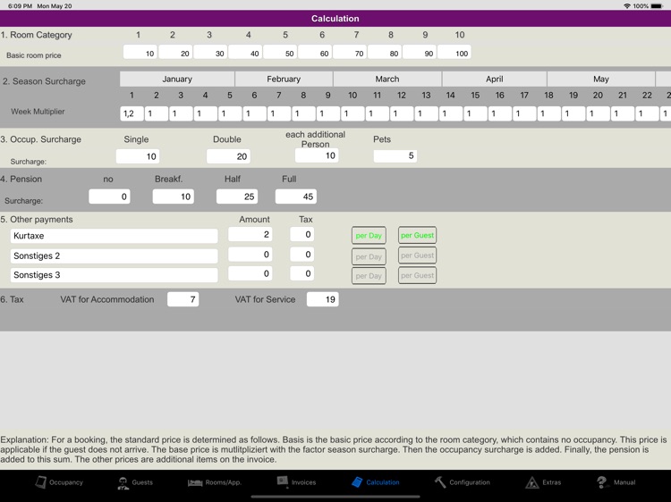Edit week 22 multiplier field
The height and width of the screenshot is (502, 671).
point(647,113)
